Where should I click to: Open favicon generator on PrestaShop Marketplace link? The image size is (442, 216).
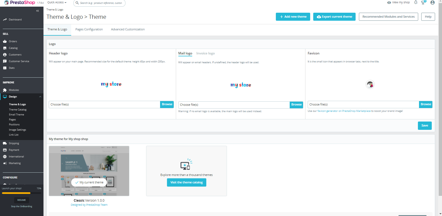(x=344, y=111)
